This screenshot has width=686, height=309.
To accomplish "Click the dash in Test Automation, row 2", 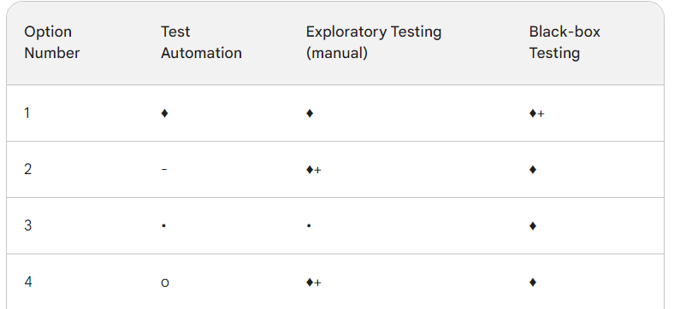I will point(164,169).
